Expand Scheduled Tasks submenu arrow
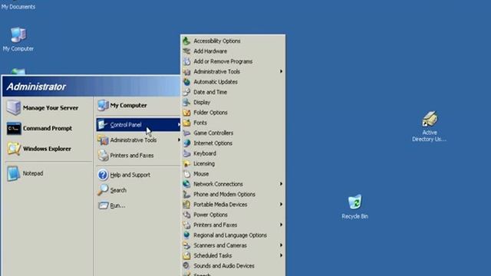 [x=281, y=255]
